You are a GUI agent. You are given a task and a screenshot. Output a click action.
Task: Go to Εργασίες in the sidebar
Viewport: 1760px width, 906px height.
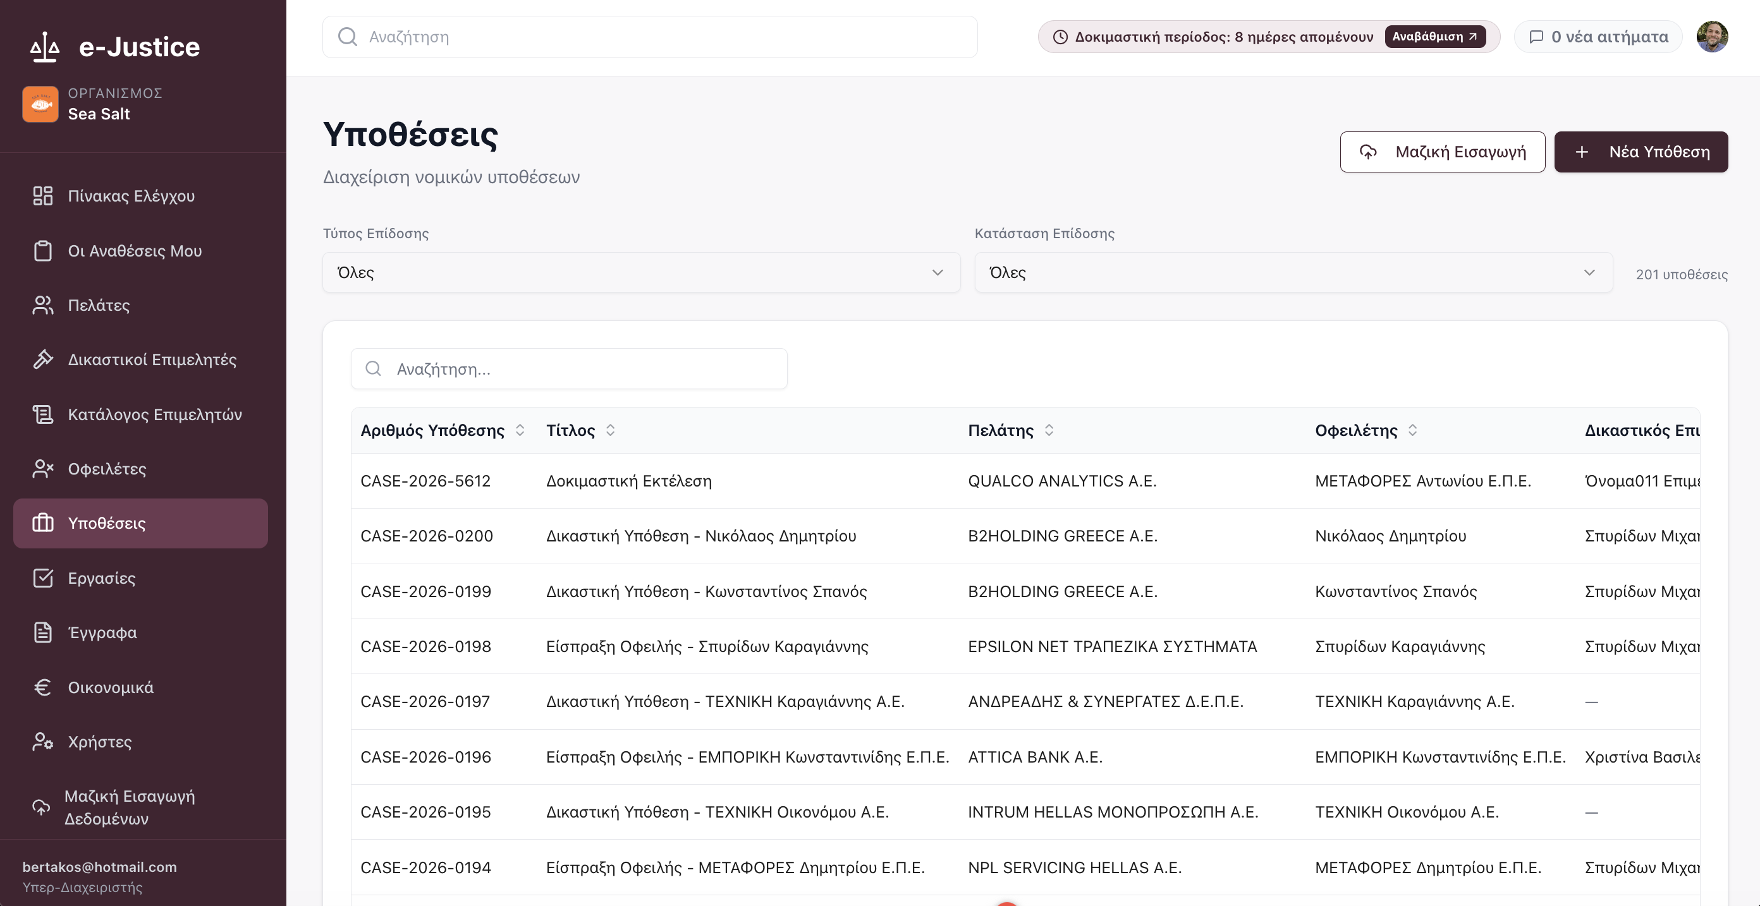[141, 578]
